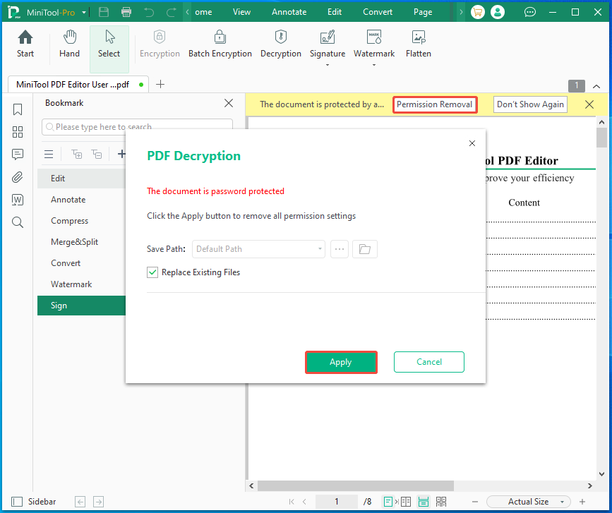Click the Start home icon
612x513 pixels.
tap(25, 44)
